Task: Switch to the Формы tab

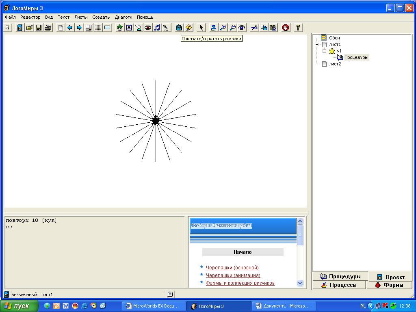Action: click(x=390, y=285)
